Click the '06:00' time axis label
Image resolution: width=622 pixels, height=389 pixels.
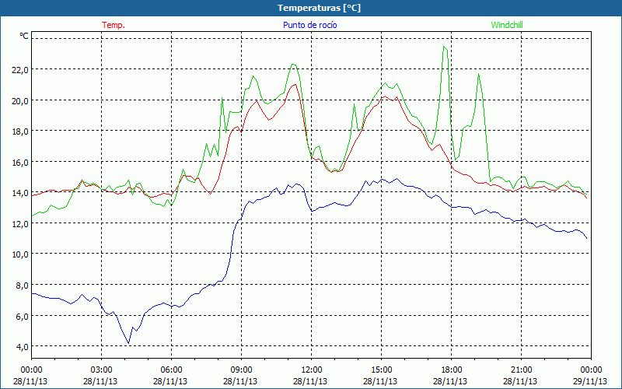pos(171,370)
